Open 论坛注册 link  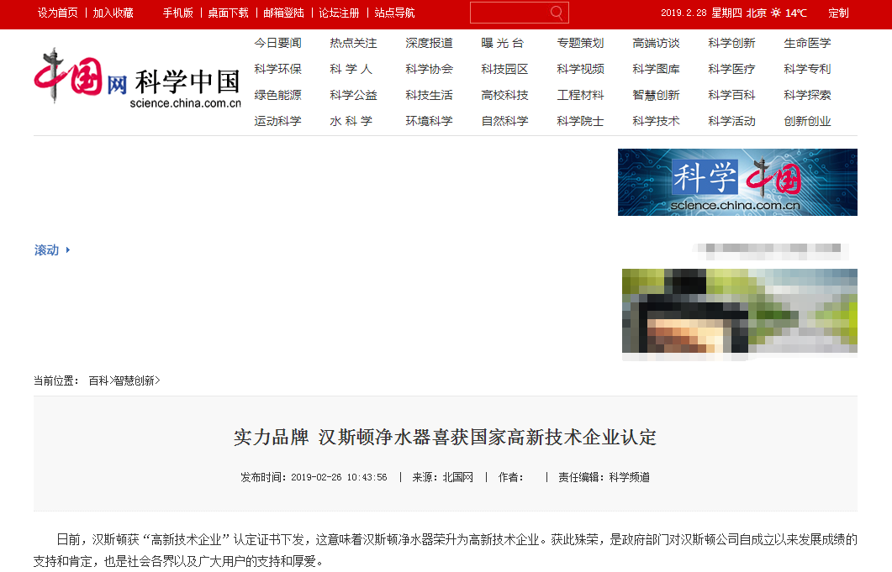339,13
